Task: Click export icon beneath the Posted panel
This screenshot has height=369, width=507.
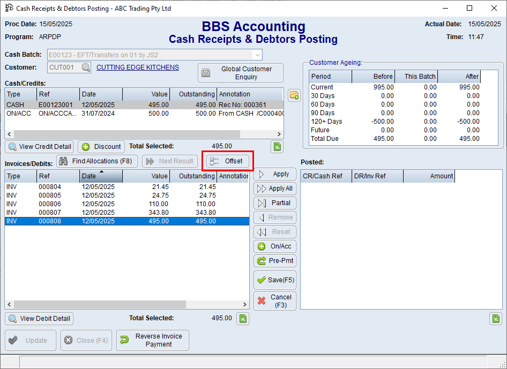Action: 496,318
